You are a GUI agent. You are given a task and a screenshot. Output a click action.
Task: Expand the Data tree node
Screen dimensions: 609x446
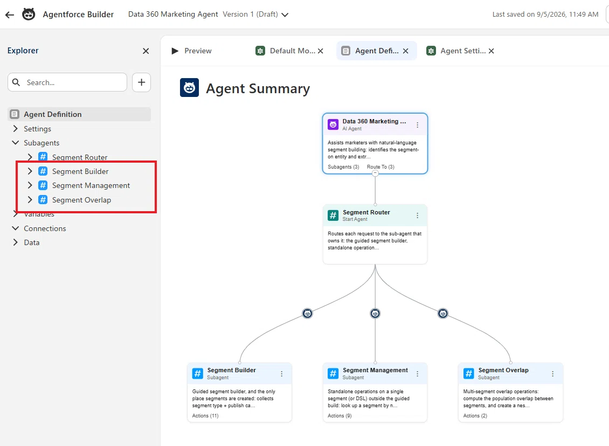click(x=16, y=242)
